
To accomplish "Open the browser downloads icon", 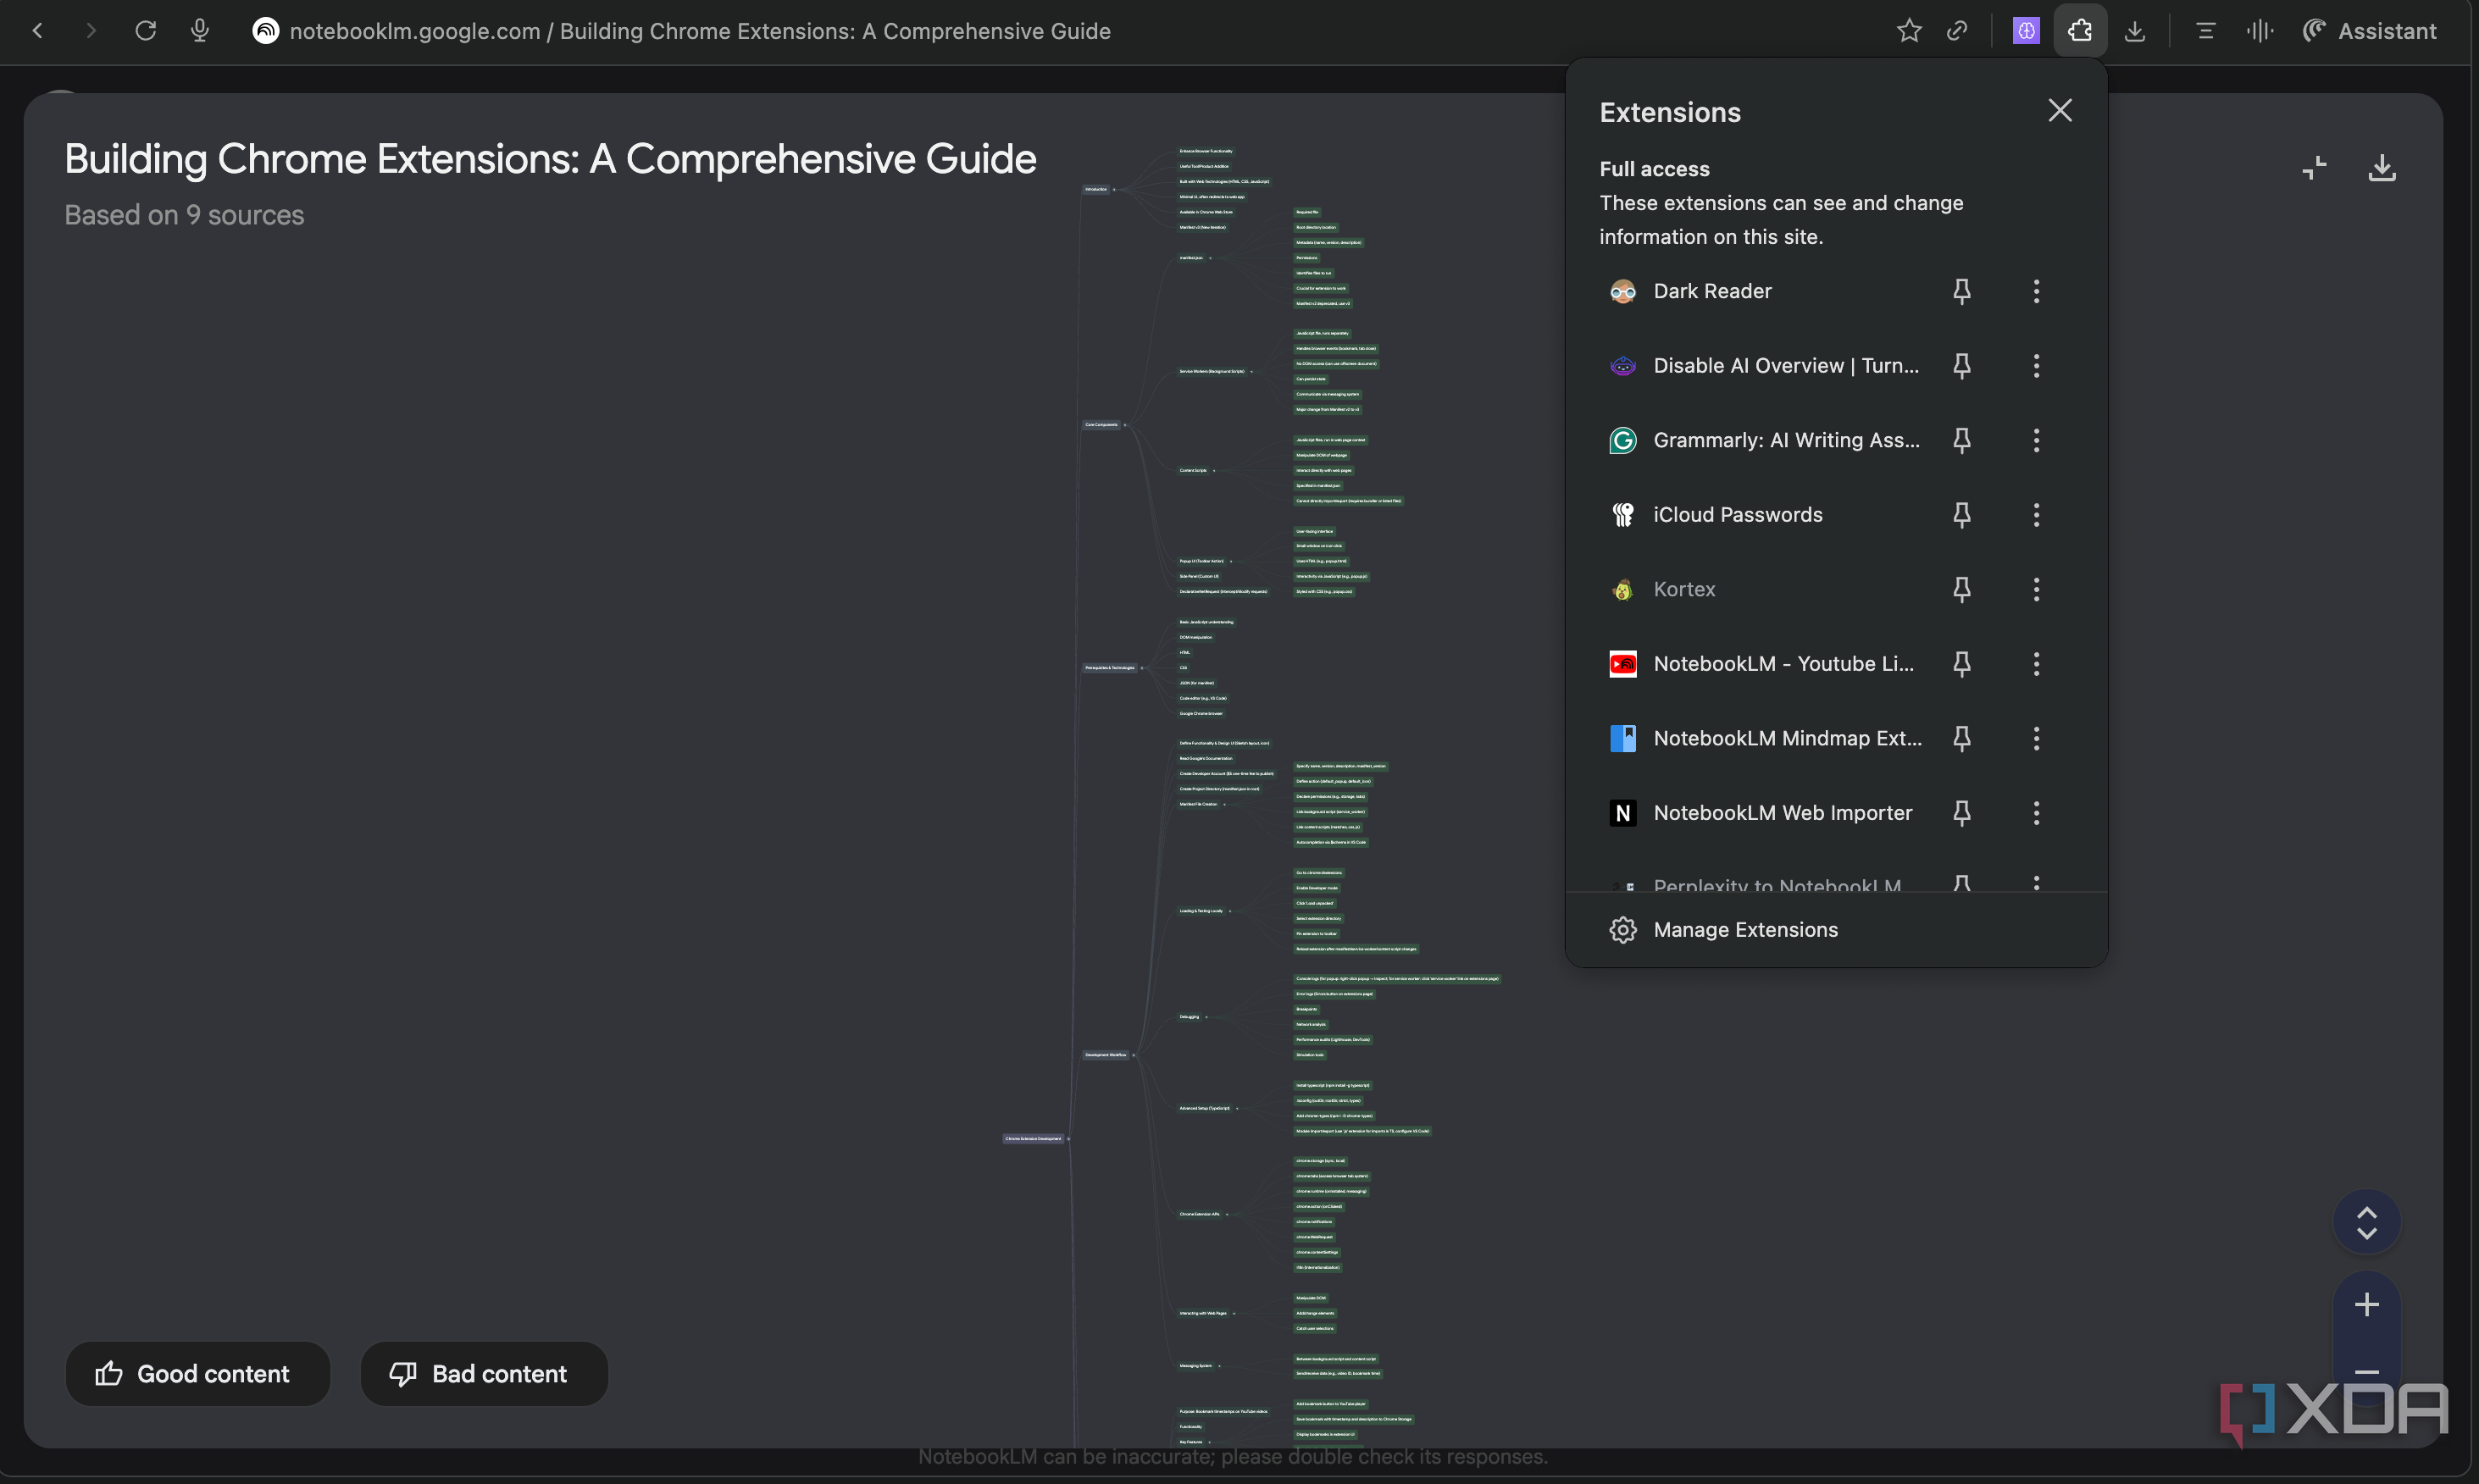I will point(2135,31).
